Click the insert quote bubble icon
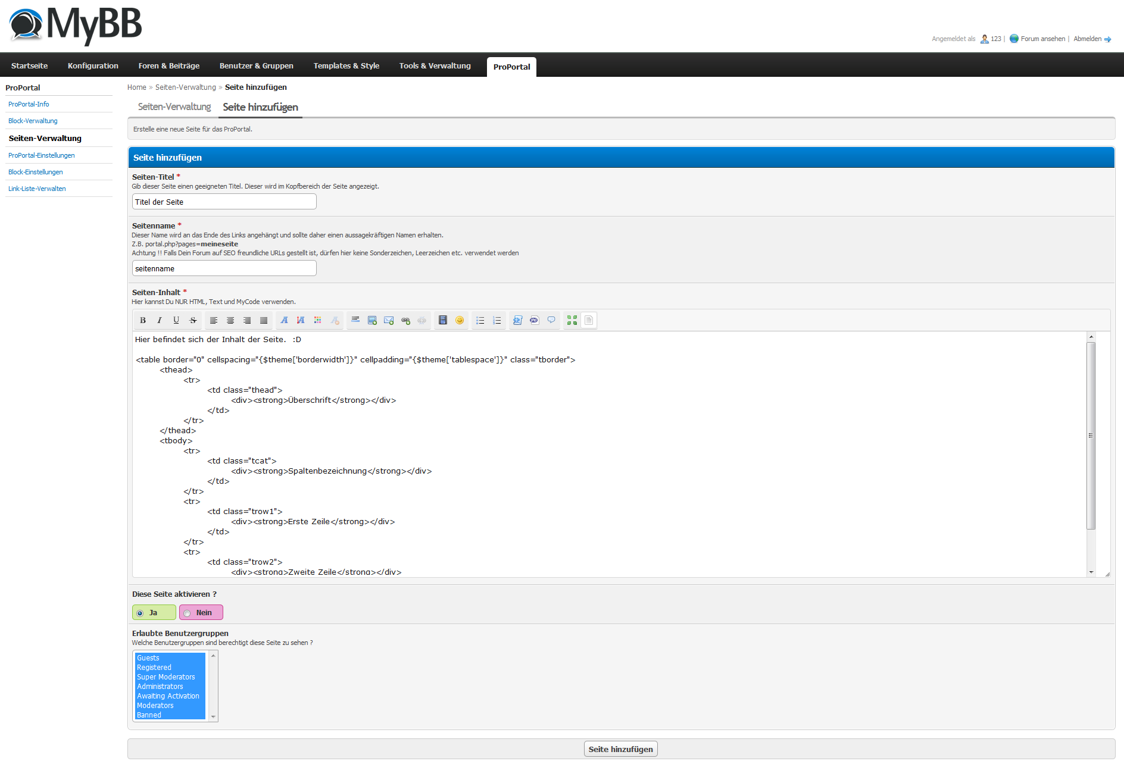The height and width of the screenshot is (783, 1124). tap(551, 320)
